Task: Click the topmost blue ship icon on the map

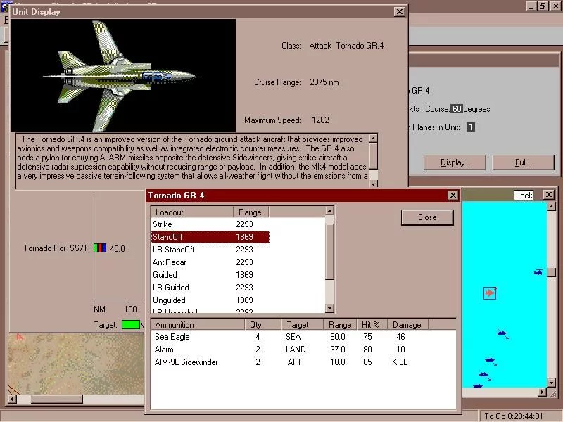Action: click(502, 333)
